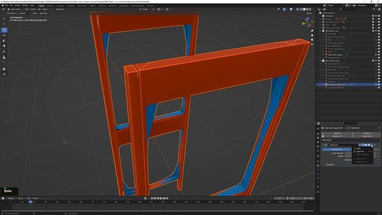Select the Measure ruler tool

(4, 57)
